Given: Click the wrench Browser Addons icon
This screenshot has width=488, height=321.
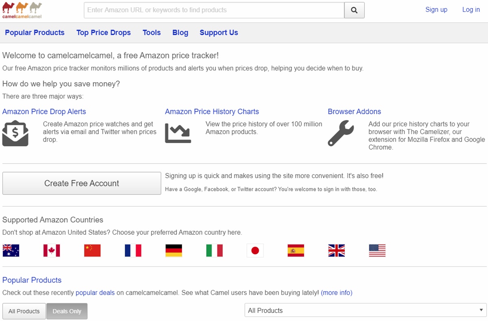Looking at the screenshot, I should (341, 133).
